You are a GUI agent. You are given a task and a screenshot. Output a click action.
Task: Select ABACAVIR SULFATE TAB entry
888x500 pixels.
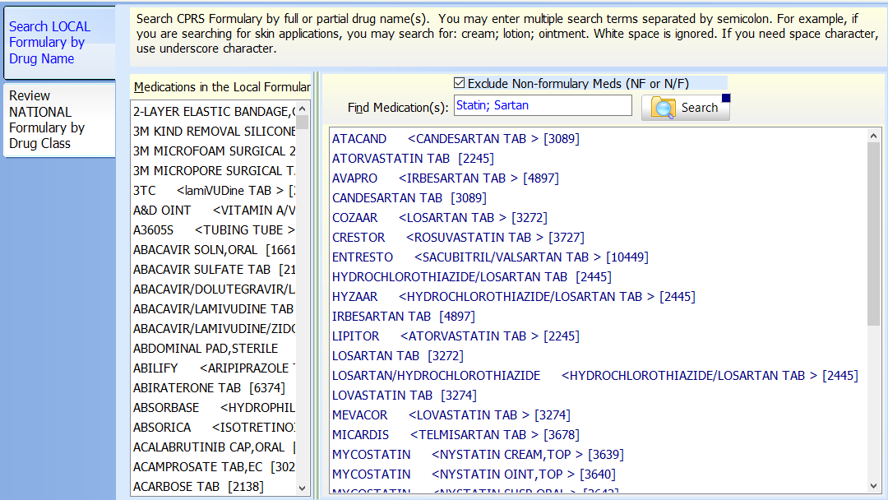pyautogui.click(x=214, y=270)
